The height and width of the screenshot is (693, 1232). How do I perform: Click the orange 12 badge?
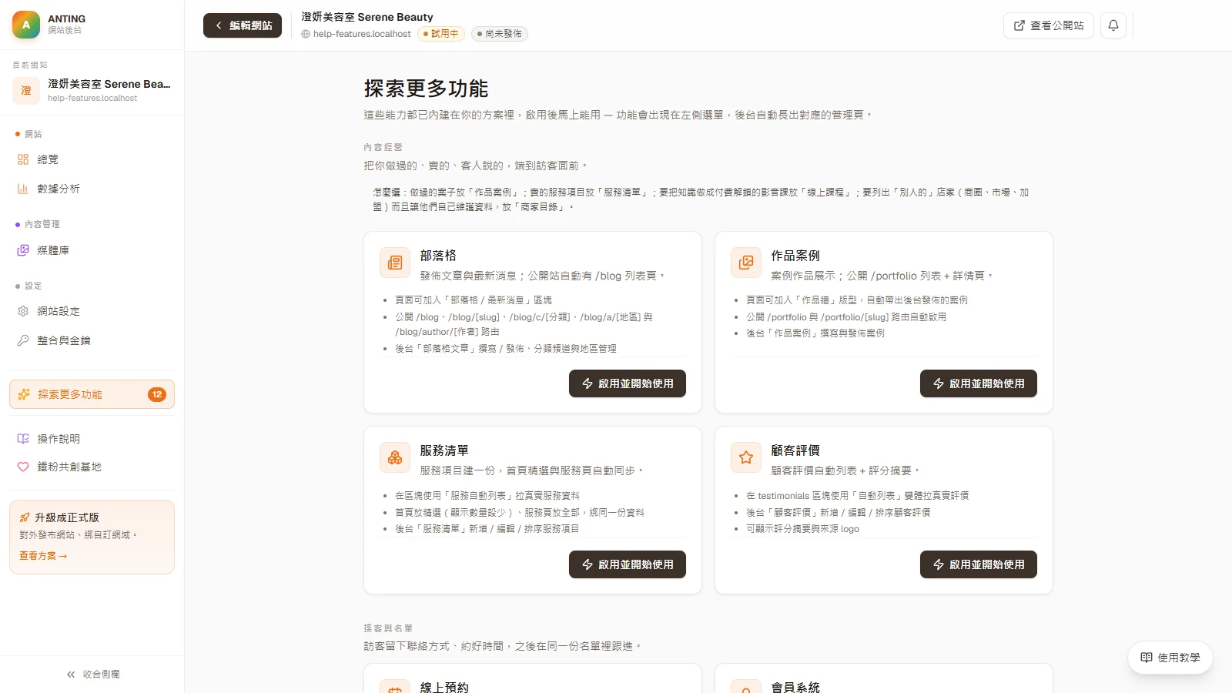(157, 394)
